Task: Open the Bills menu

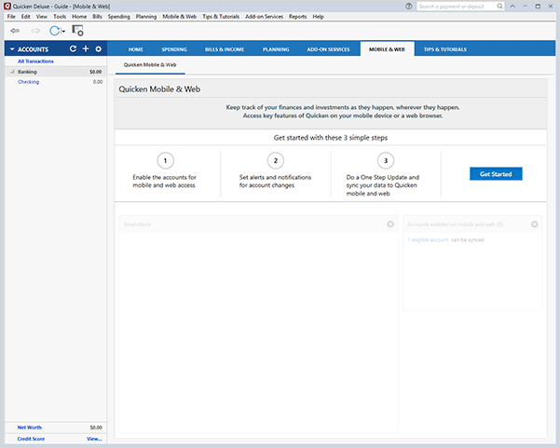Action: (97, 17)
